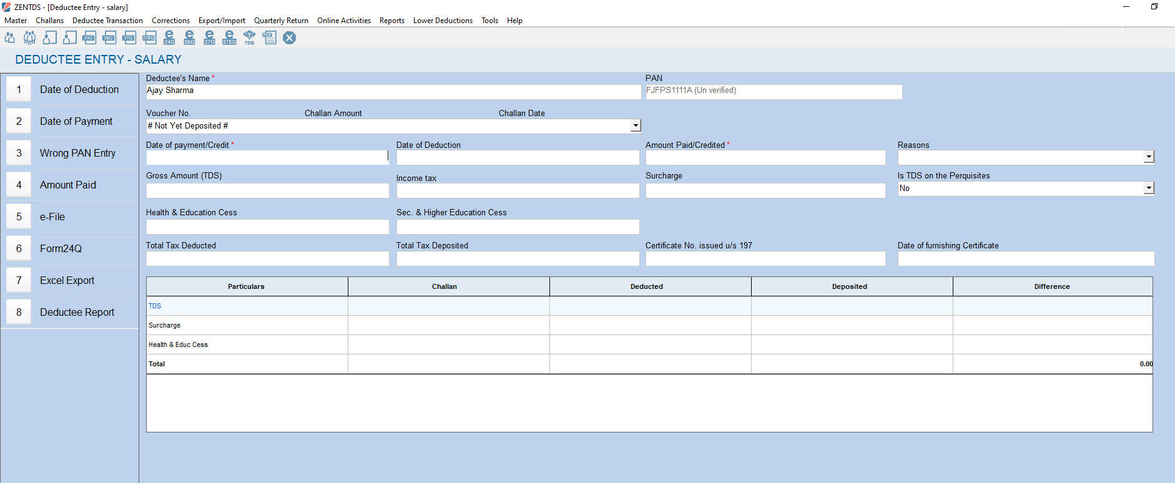Image resolution: width=1175 pixels, height=483 pixels.
Task: Open the 27EQ form document icon
Action: tap(149, 38)
